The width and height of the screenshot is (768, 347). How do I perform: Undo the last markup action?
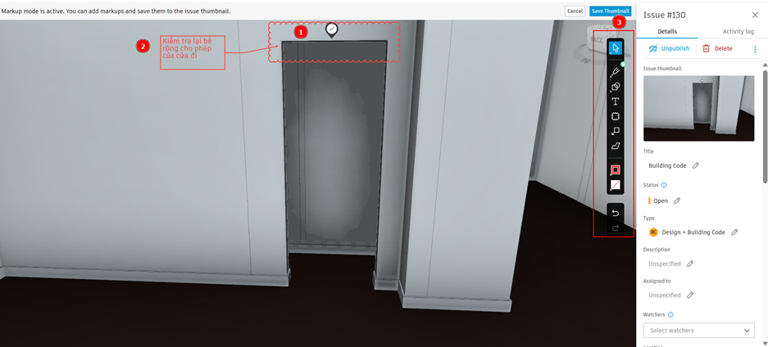point(616,213)
